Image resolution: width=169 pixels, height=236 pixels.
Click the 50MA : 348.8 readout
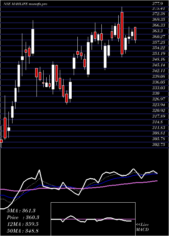(x=23, y=231)
